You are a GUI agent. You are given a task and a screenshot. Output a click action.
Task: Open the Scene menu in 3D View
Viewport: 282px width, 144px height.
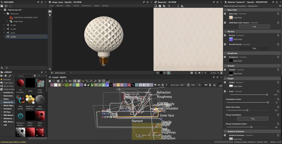click(51, 6)
